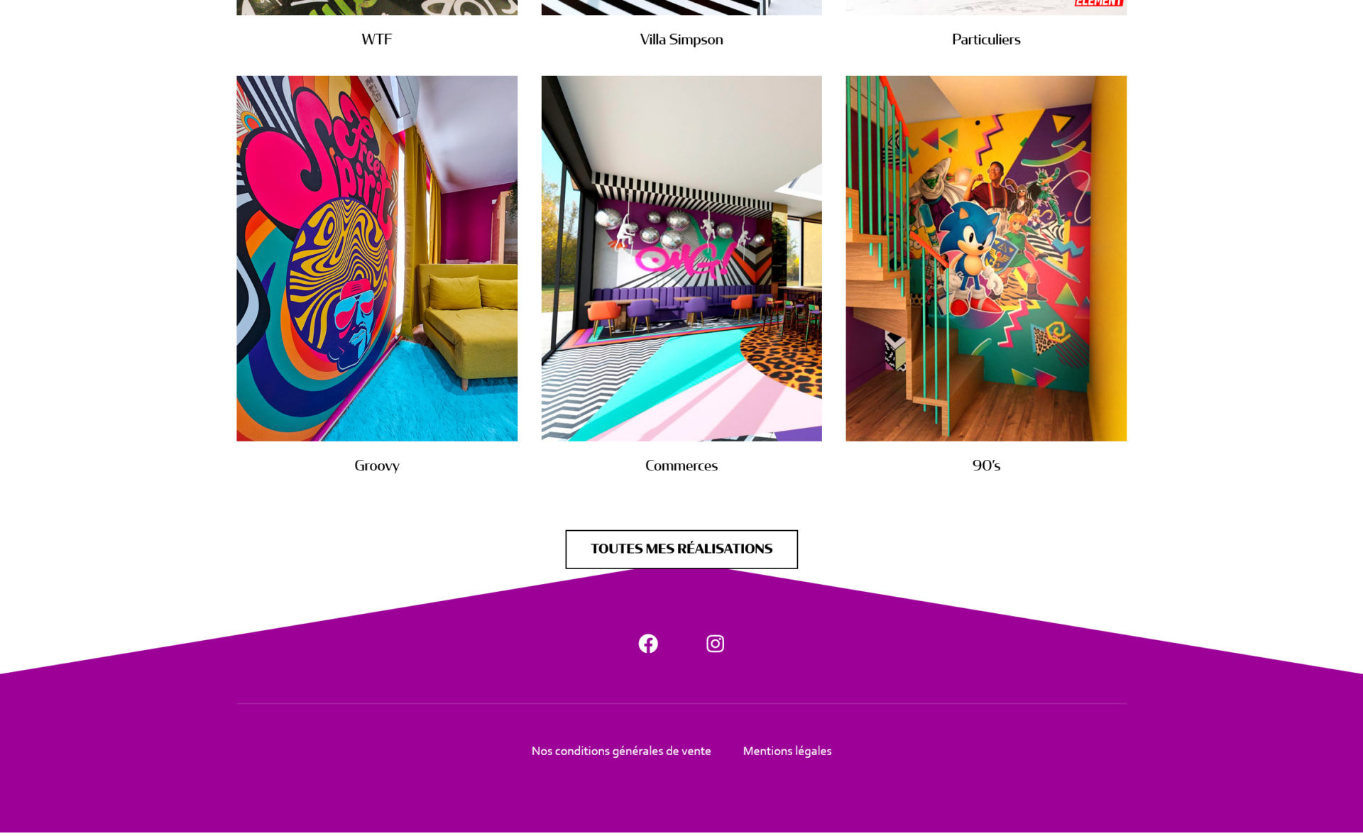
Task: Open the Facebook page icon
Action: click(x=647, y=644)
